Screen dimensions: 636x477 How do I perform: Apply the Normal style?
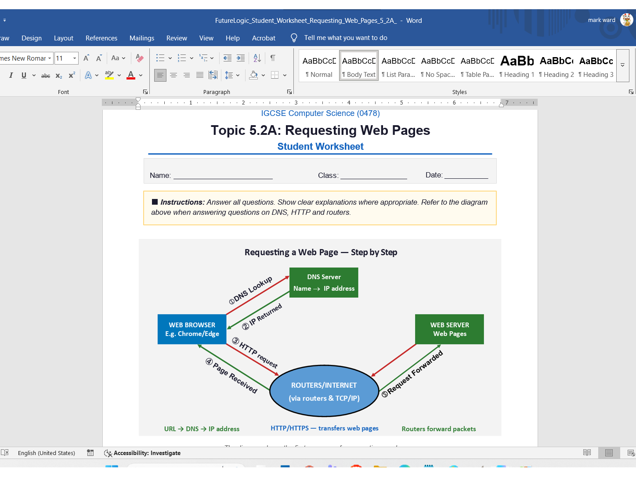(x=319, y=65)
